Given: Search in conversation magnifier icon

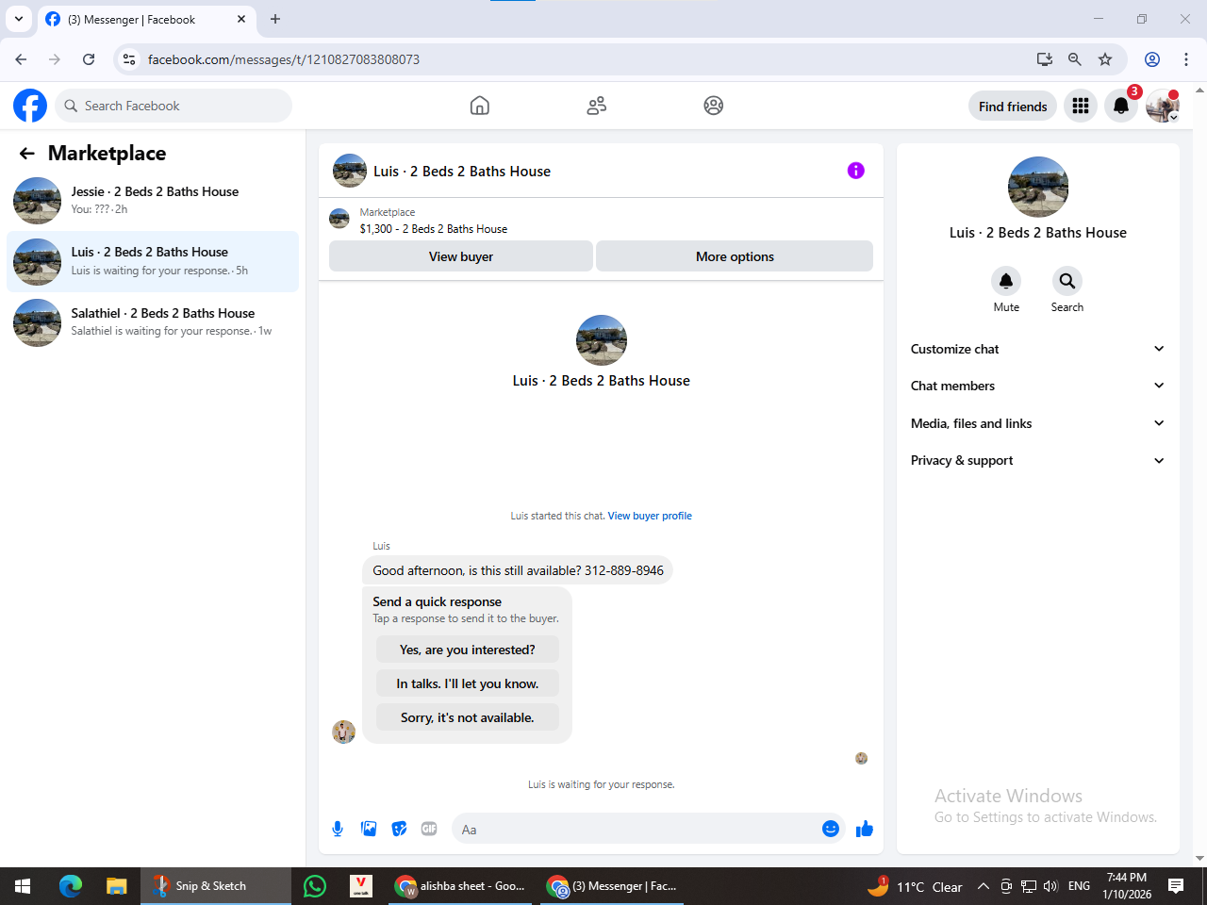Looking at the screenshot, I should point(1067,281).
